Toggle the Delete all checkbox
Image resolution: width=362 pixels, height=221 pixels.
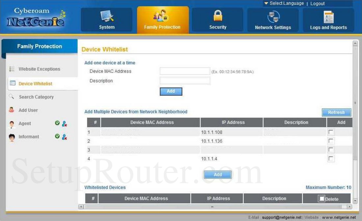(x=322, y=199)
